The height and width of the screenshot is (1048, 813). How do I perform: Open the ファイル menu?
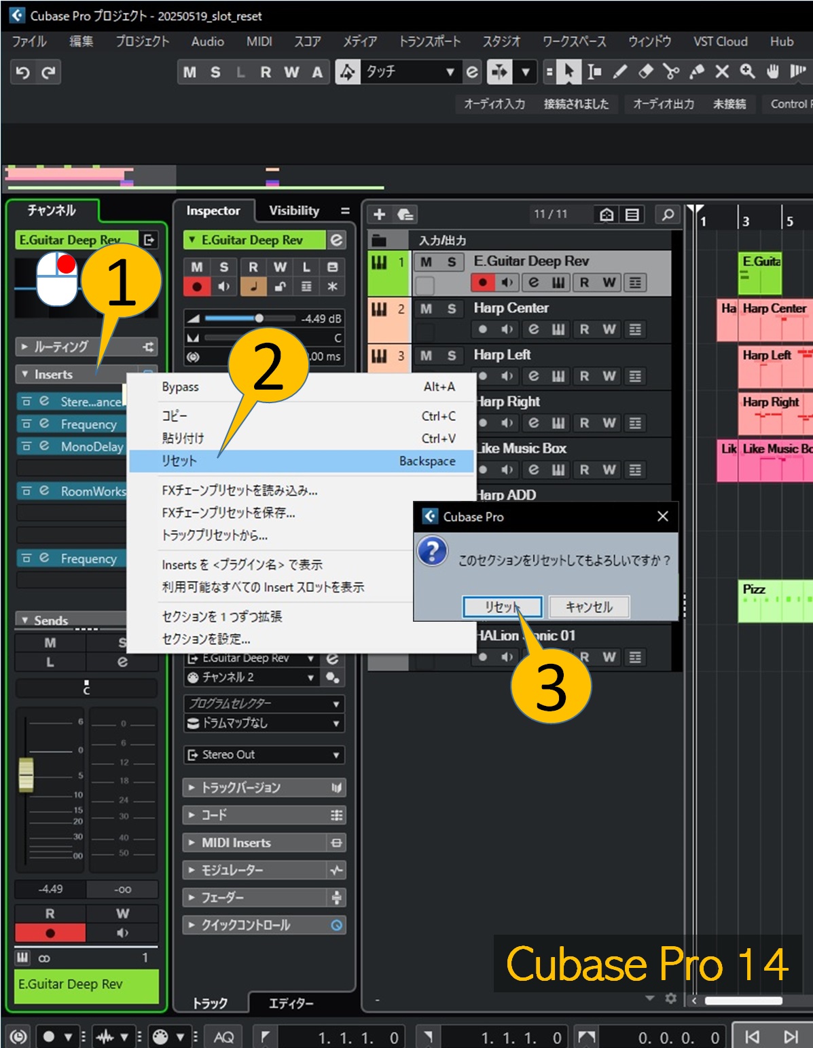[x=29, y=41]
